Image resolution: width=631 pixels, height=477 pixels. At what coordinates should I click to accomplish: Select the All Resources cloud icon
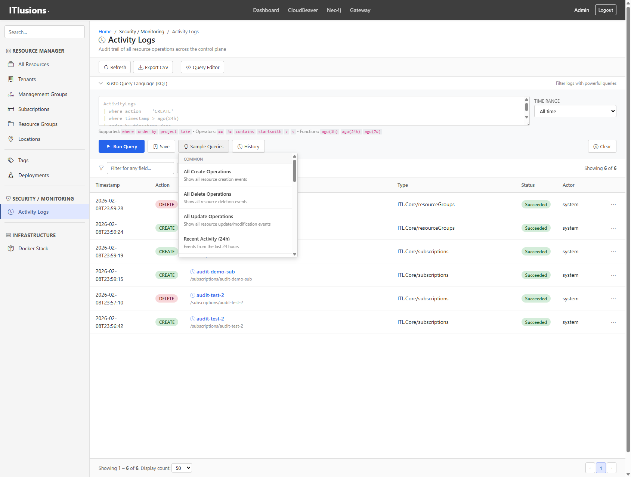click(x=11, y=64)
